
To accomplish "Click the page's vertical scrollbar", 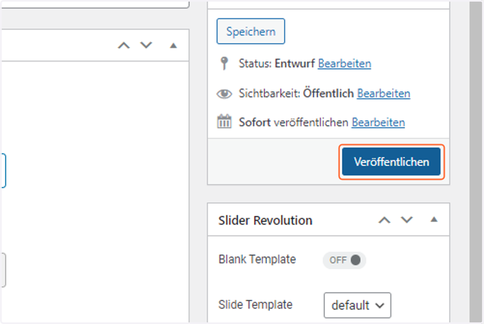I will (x=476, y=161).
